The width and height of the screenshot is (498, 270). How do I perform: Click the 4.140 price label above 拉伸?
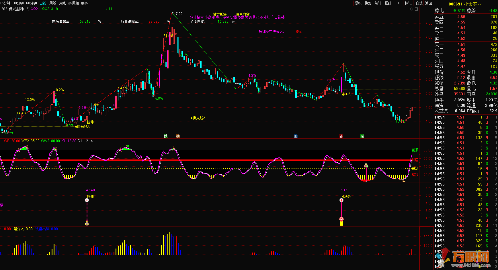coord(90,190)
